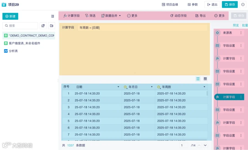Image resolution: width=248 pixels, height=150 pixels.
Task: Click the 项目29 project icon
Action: pyautogui.click(x=4, y=5)
